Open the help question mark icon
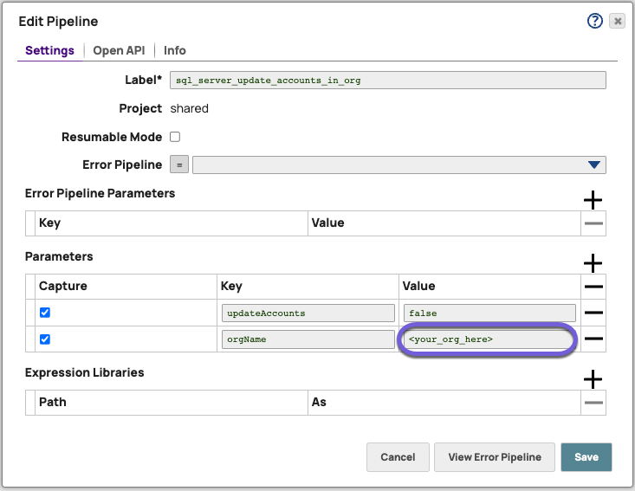Viewport: 635px width, 491px height. (594, 21)
